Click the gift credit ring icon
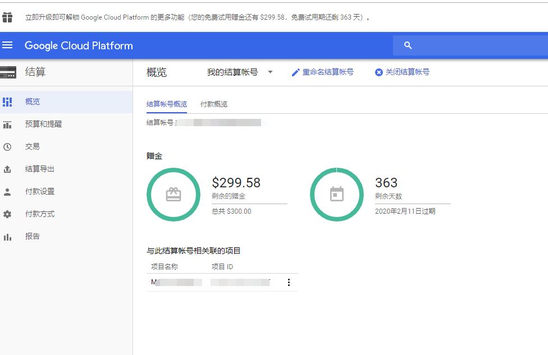The width and height of the screenshot is (548, 355). pos(173,195)
